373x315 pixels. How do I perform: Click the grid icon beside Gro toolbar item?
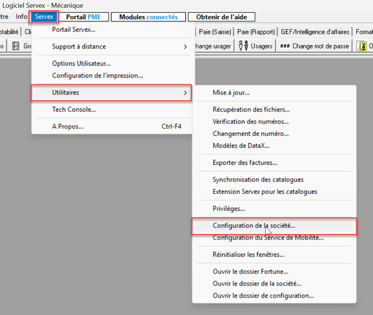(x=16, y=46)
